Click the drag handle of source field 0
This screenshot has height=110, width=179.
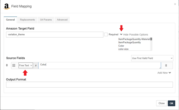(x=14, y=65)
